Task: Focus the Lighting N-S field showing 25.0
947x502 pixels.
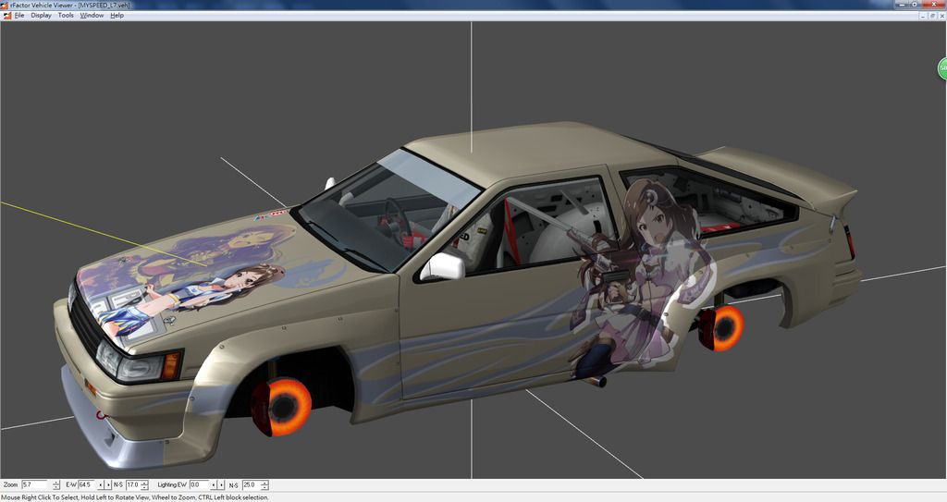Action: point(251,485)
